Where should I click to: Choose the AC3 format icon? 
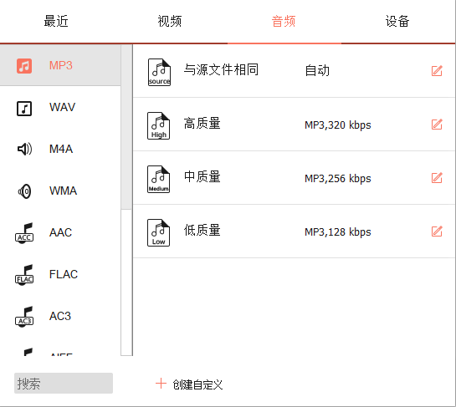pyautogui.click(x=24, y=317)
